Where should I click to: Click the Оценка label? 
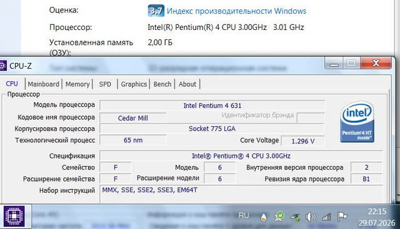pos(64,10)
